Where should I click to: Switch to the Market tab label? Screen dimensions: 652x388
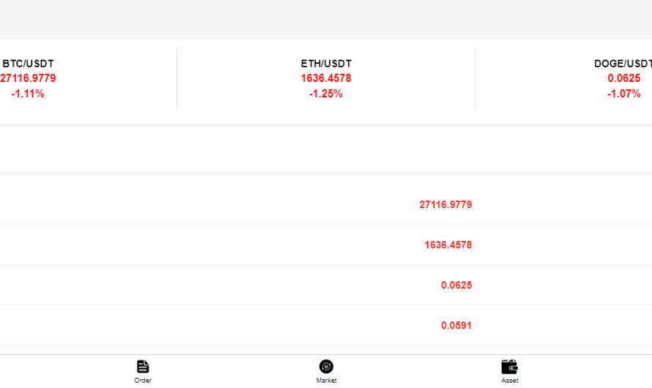coord(326,381)
